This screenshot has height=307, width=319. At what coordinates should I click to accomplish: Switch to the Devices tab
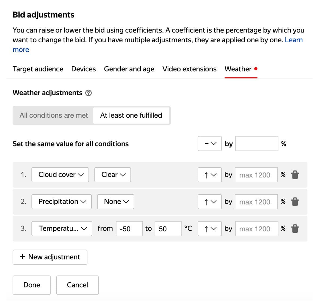(x=83, y=69)
